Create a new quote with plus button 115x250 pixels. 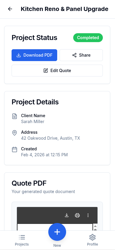click(x=57, y=232)
